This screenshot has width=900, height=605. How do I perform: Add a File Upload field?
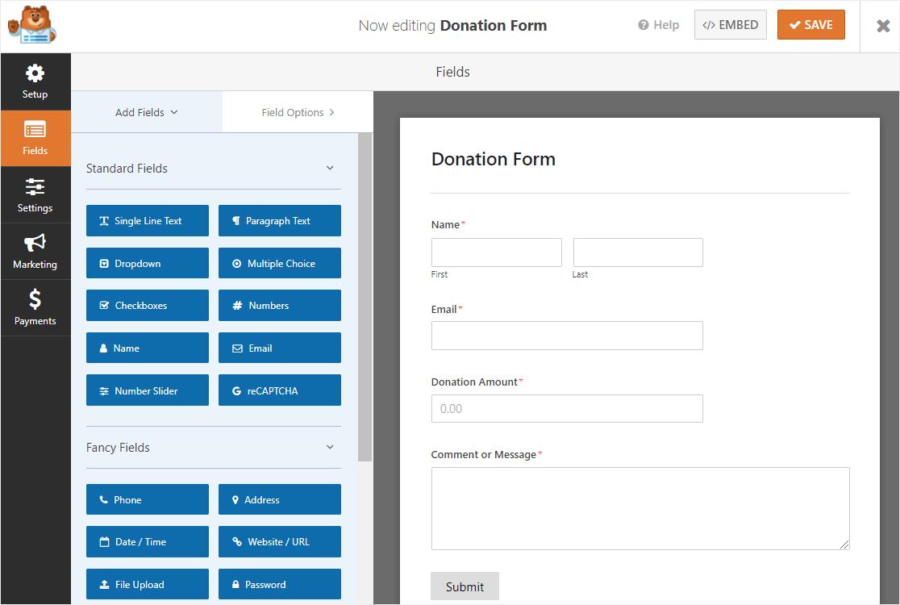tap(148, 584)
